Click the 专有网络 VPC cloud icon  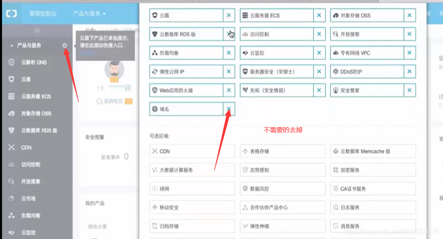click(x=336, y=53)
